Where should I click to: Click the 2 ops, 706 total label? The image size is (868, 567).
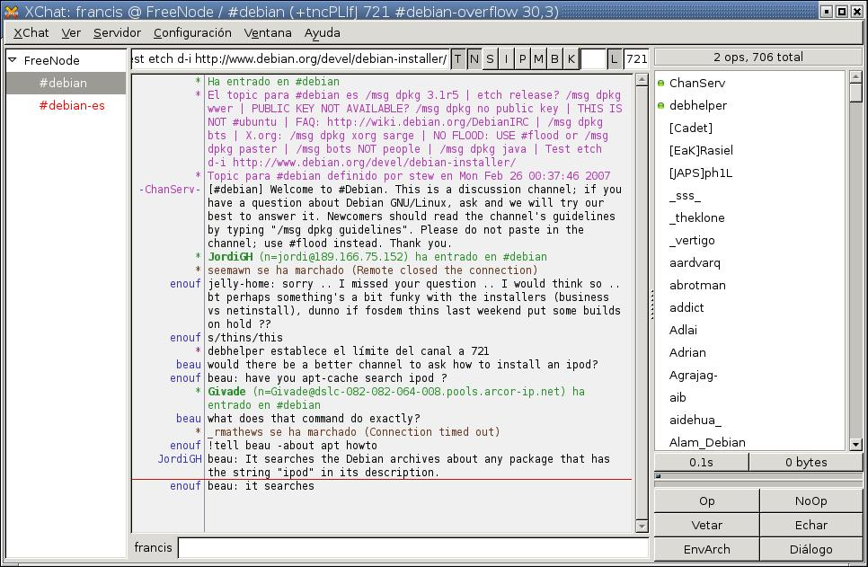coord(757,57)
